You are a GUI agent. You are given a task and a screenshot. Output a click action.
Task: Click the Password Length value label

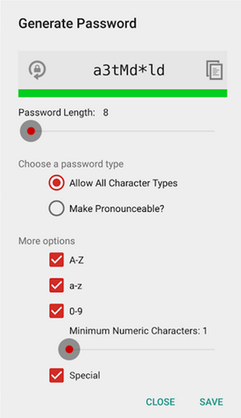(x=106, y=113)
